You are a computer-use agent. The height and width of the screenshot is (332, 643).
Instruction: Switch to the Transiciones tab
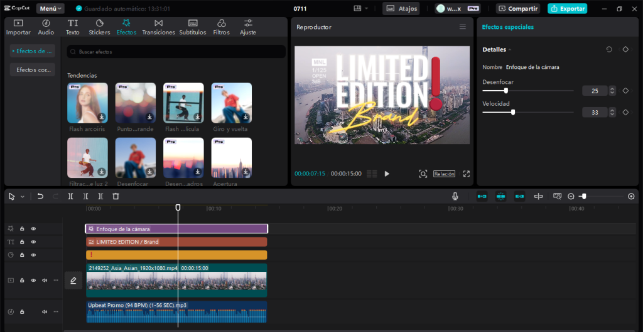click(x=158, y=27)
